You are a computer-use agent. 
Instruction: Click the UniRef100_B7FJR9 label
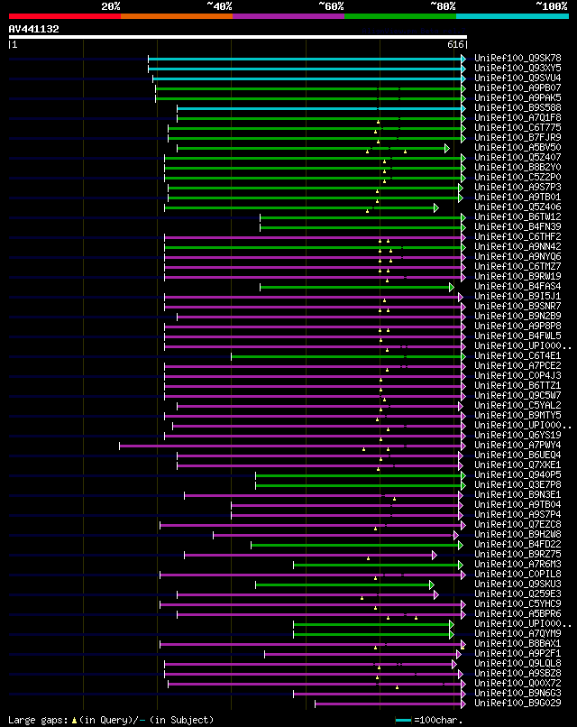click(517, 138)
